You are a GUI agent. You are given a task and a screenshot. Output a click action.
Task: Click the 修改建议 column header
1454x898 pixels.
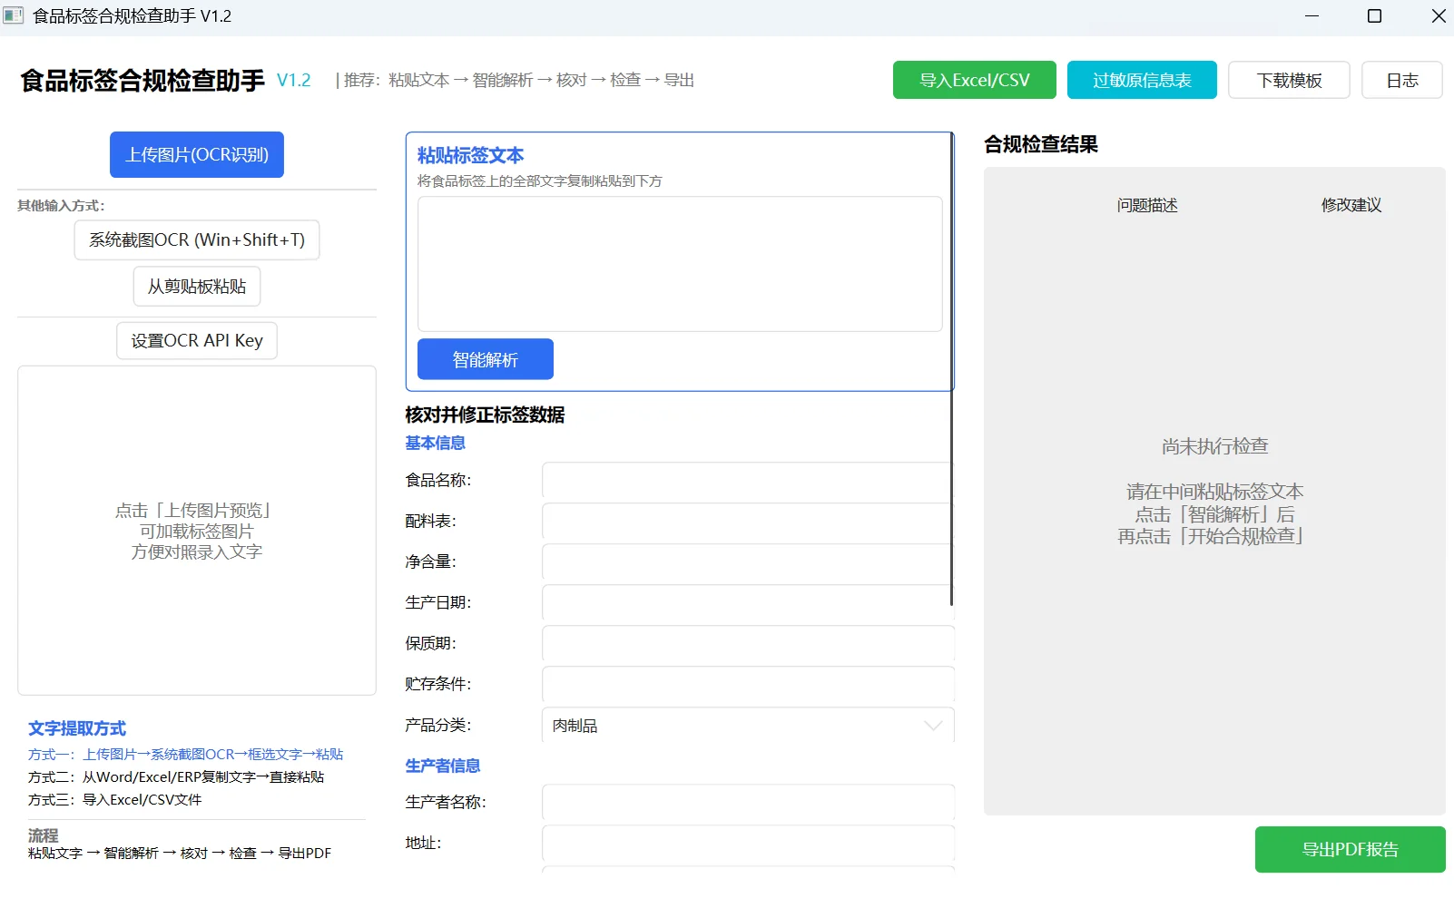coord(1351,205)
